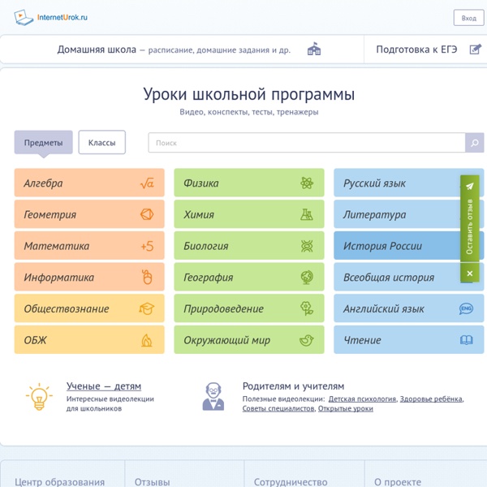Open the Детская психология link
This screenshot has height=487, width=487.
pyautogui.click(x=362, y=399)
